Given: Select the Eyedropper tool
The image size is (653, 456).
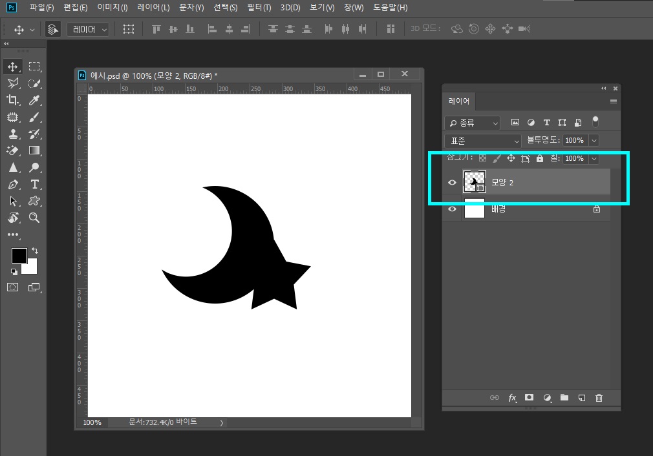Looking at the screenshot, I should click(34, 100).
